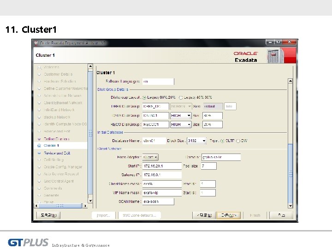The image size is (332, 249).
Task: Click Start id field beside VIP Name mask
Action: (207, 193)
